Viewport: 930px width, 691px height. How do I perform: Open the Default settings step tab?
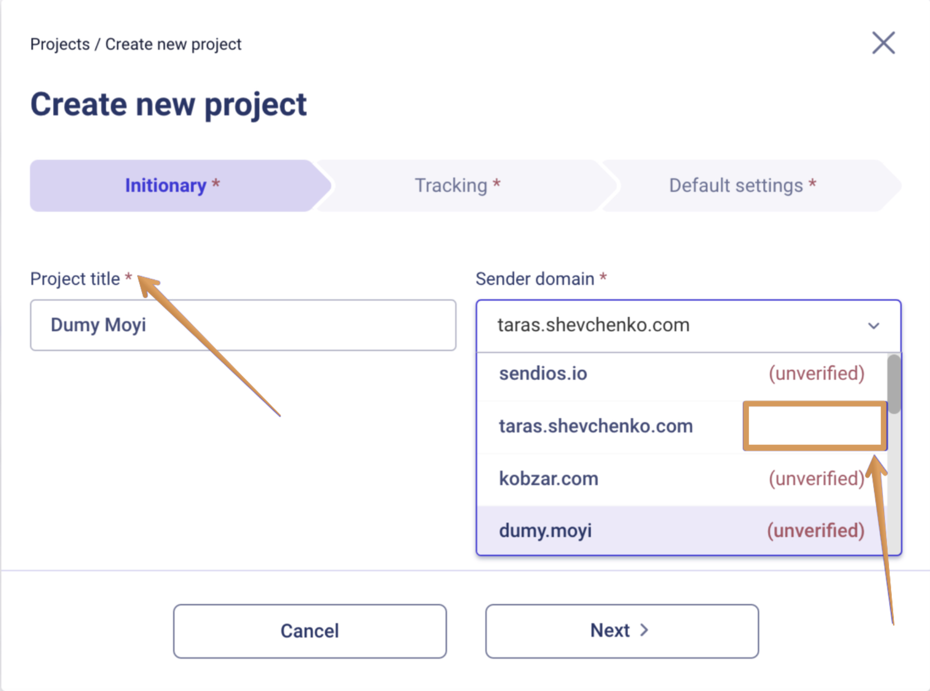coord(742,185)
